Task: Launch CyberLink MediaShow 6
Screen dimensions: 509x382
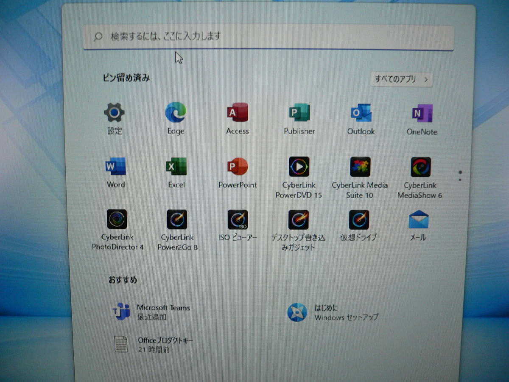Action: click(420, 177)
